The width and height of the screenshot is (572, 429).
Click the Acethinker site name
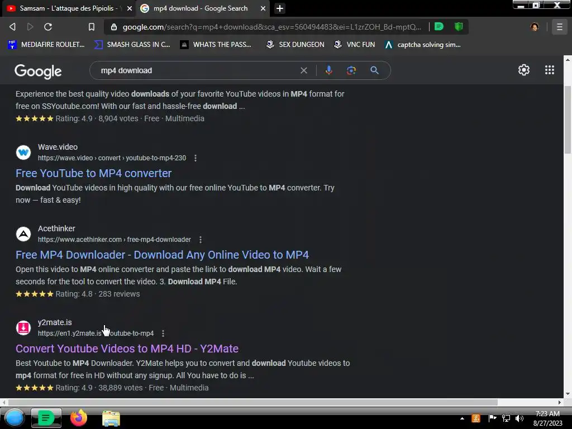coord(56,228)
